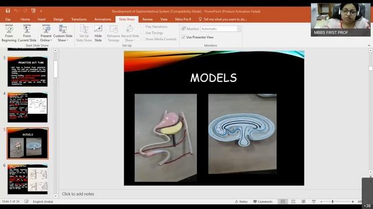Click slide editor scroll up arrow
This screenshot has height=209, width=373.
pyautogui.click(x=371, y=51)
